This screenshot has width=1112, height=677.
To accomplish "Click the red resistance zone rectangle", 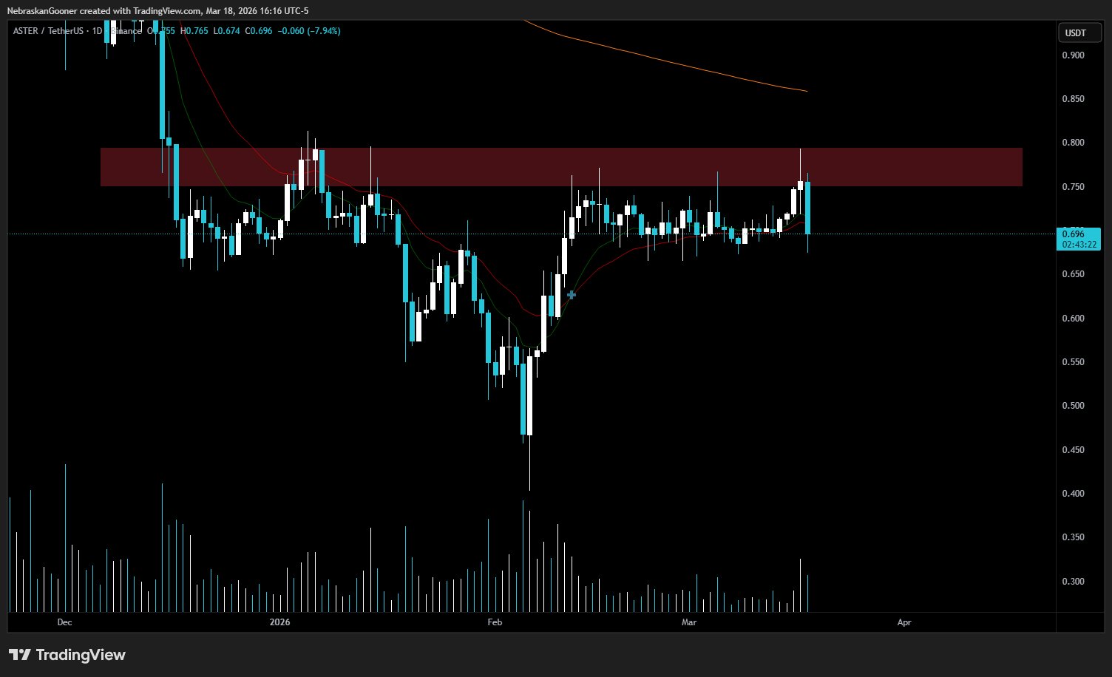I will coord(561,167).
